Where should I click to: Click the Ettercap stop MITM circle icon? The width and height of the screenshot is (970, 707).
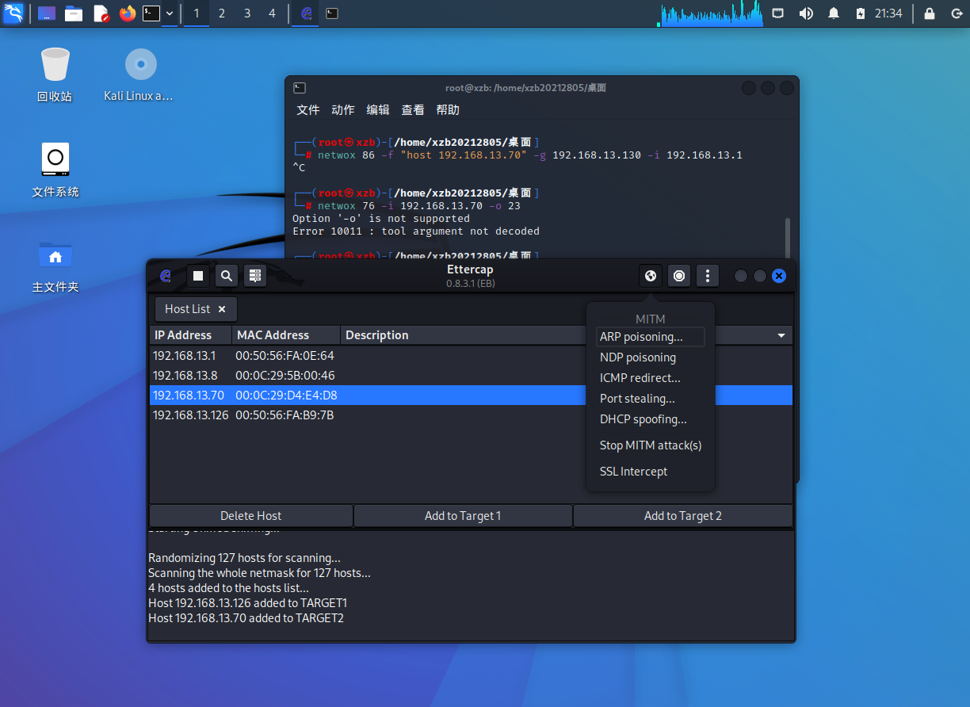click(679, 276)
